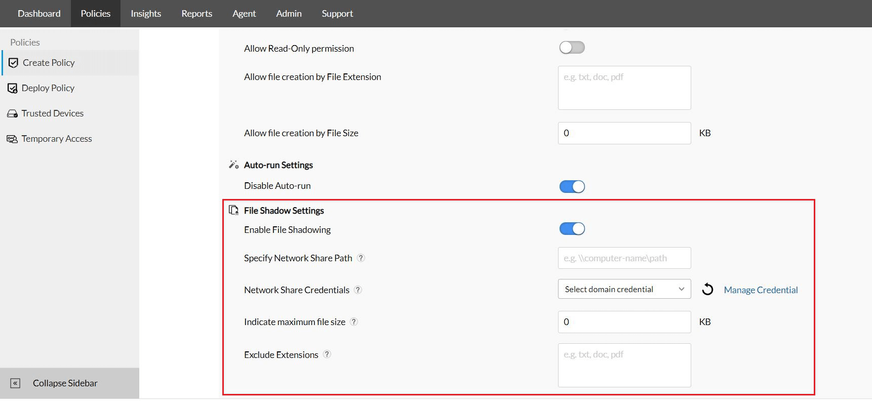Open the Select domain credential dropdown
The width and height of the screenshot is (872, 401).
[x=624, y=289]
